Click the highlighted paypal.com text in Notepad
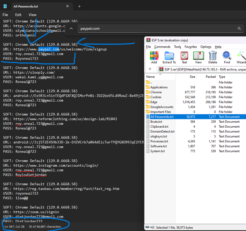246x231 pixels. click(49, 49)
